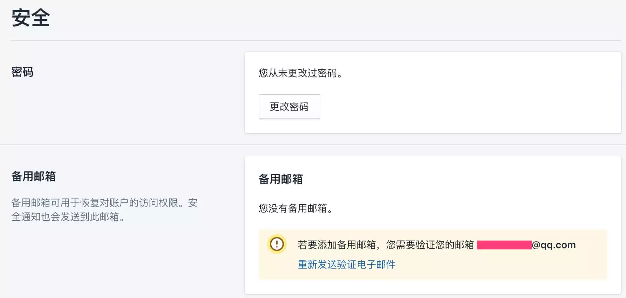Click the divider line beneath 安全 title
This screenshot has width=626, height=298.
[x=315, y=40]
